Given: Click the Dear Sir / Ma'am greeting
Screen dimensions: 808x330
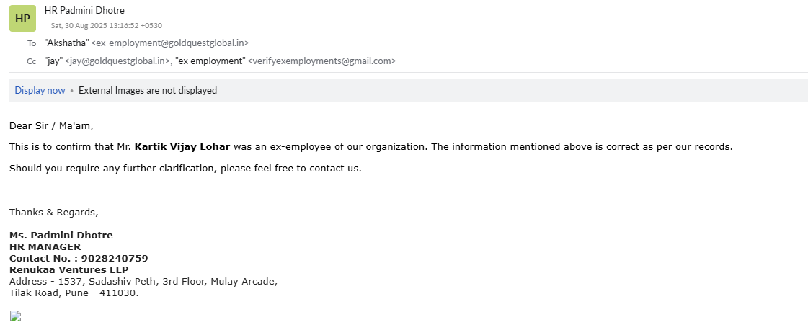Looking at the screenshot, I should [x=51, y=125].
